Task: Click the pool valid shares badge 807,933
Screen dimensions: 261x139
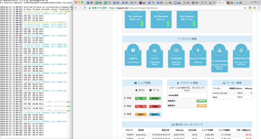Action: point(155,98)
